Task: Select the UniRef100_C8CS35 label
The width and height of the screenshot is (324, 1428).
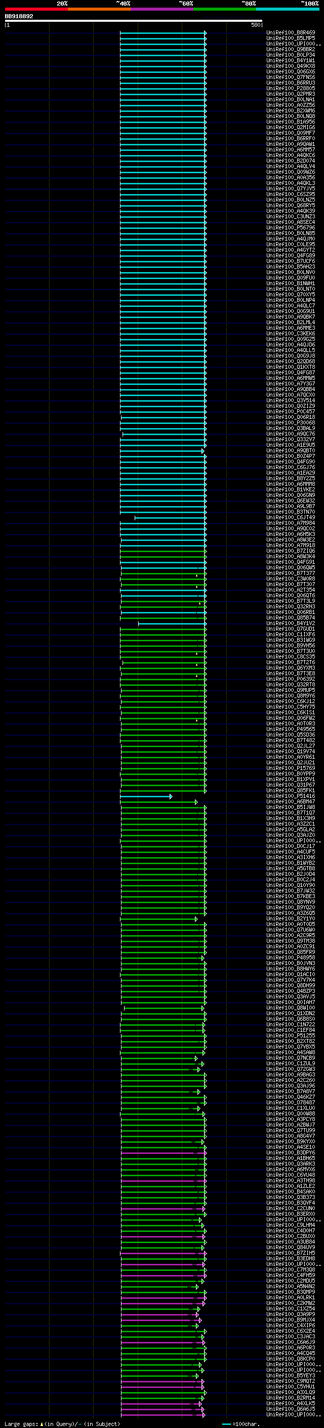Action: point(291,657)
